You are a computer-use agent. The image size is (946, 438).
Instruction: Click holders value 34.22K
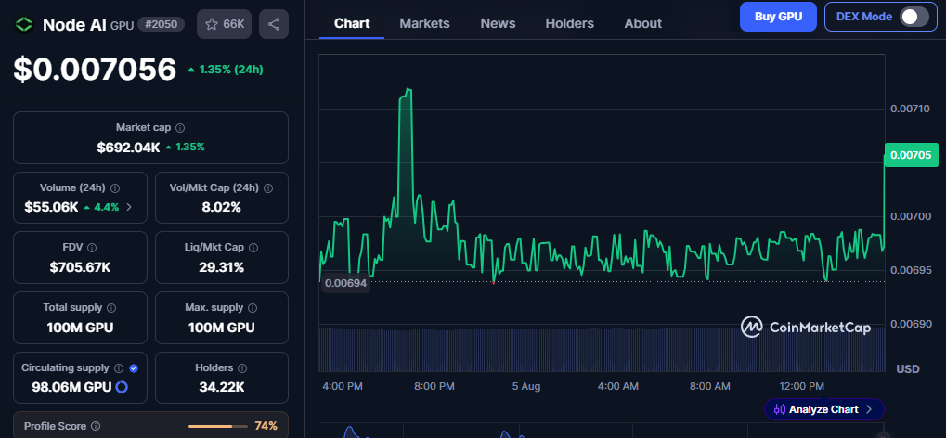[222, 387]
